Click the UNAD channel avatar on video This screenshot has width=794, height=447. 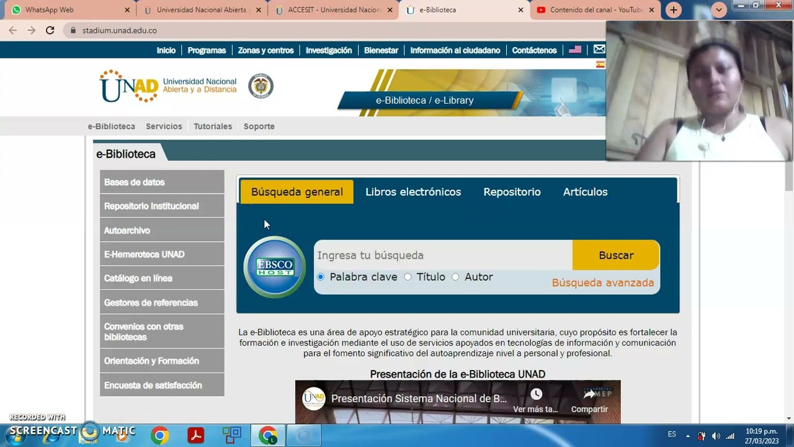click(314, 399)
